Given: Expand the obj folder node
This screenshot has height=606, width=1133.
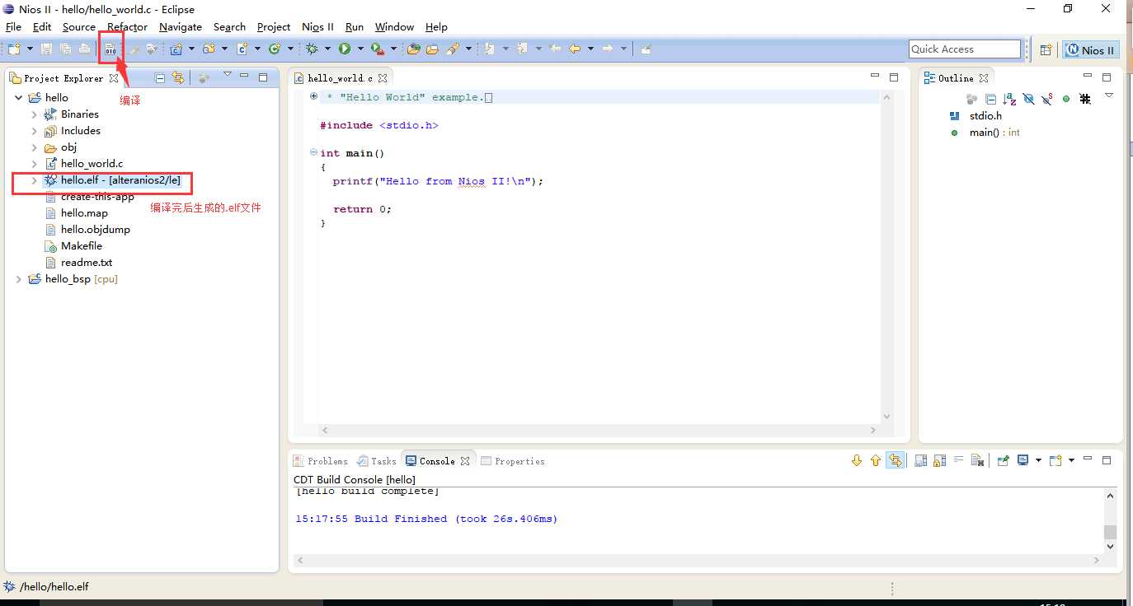Looking at the screenshot, I should click(34, 147).
